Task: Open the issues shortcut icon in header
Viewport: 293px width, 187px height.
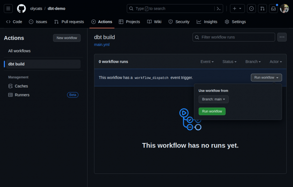Action: click(251, 9)
